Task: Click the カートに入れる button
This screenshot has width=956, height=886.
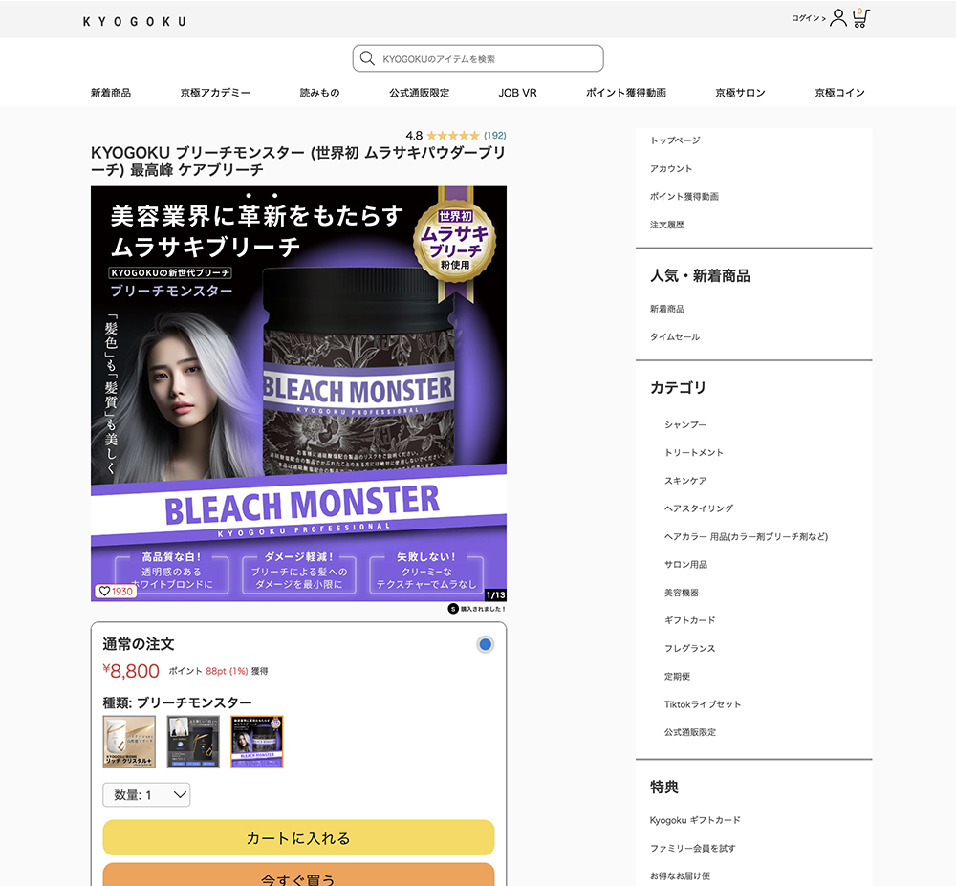Action: pos(298,838)
